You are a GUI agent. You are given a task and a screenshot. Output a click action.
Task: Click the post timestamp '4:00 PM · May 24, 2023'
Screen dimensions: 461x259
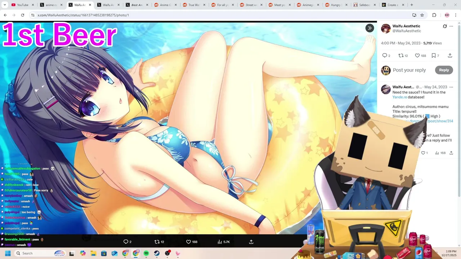tap(401, 43)
